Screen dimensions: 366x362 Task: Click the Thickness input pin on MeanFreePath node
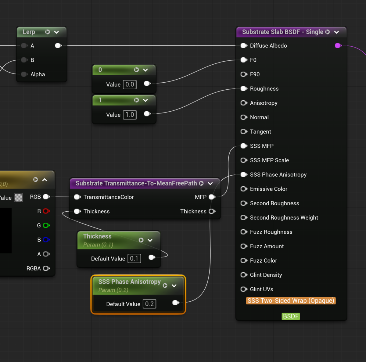pyautogui.click(x=77, y=212)
